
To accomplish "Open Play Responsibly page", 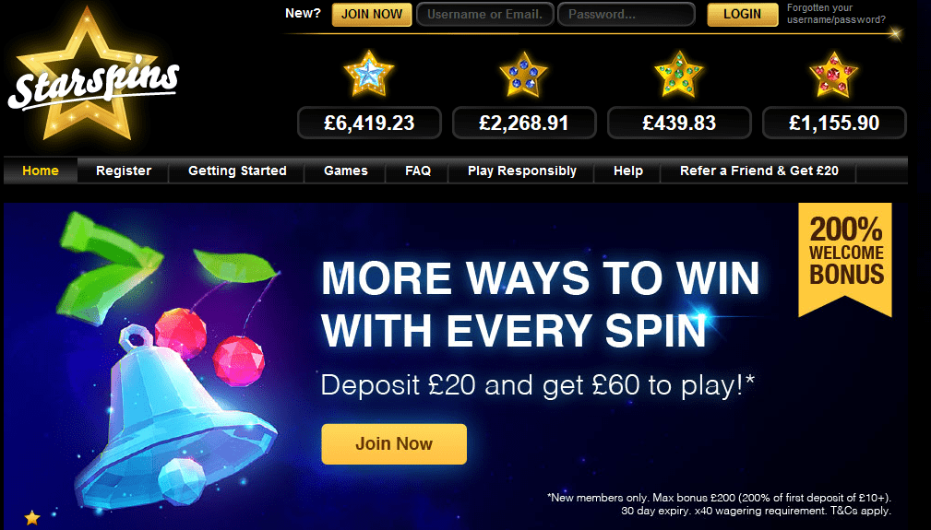I will [x=522, y=171].
